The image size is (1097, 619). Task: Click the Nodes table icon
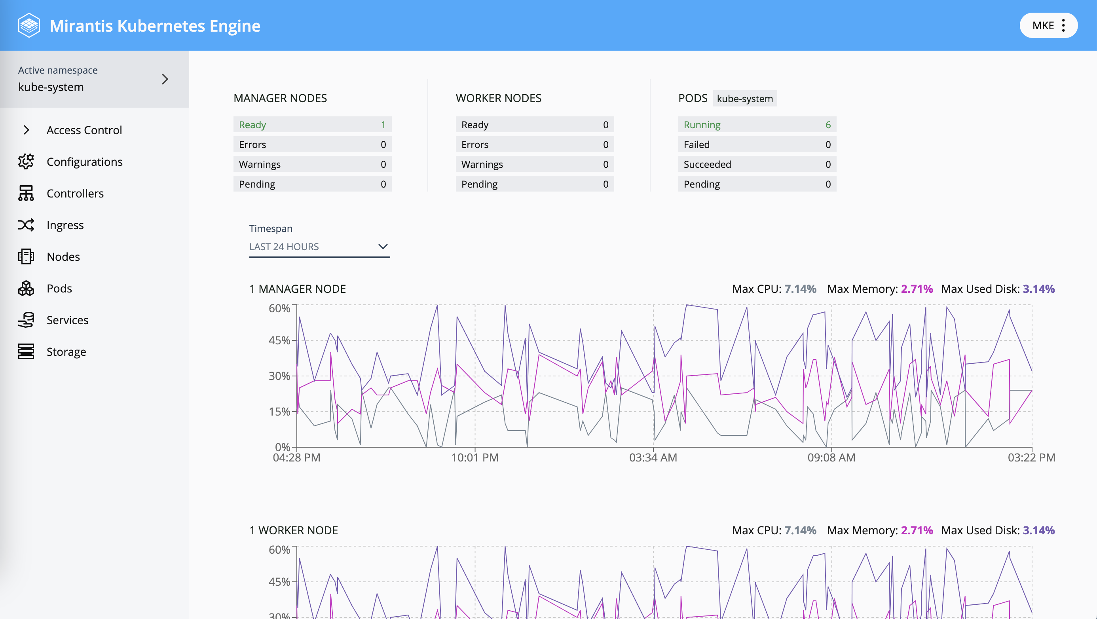click(x=27, y=256)
